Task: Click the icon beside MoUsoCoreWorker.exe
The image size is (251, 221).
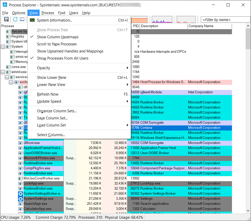Action: (21, 178)
